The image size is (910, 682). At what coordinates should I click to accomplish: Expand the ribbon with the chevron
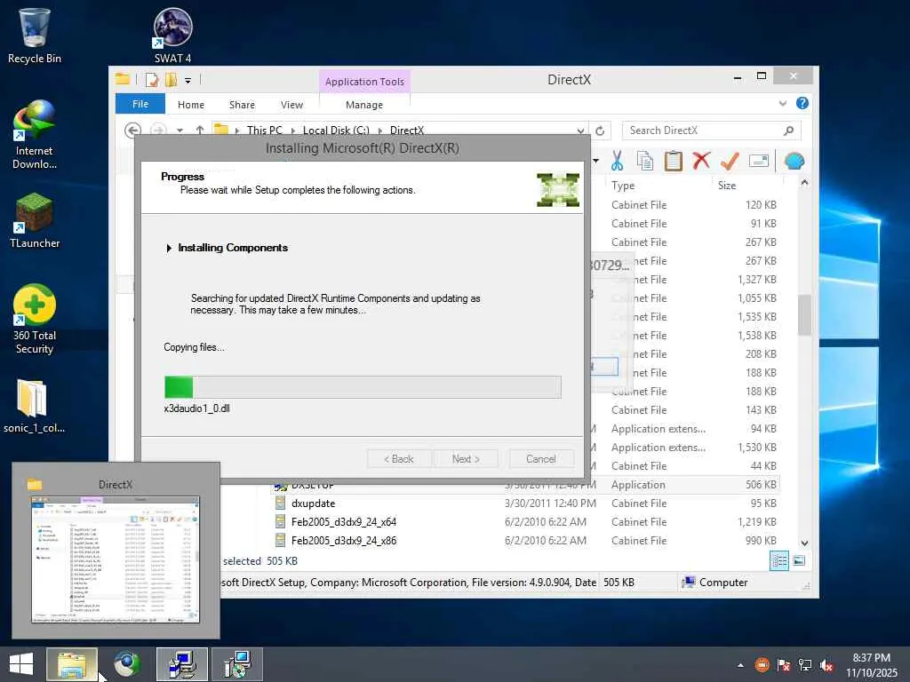click(782, 103)
